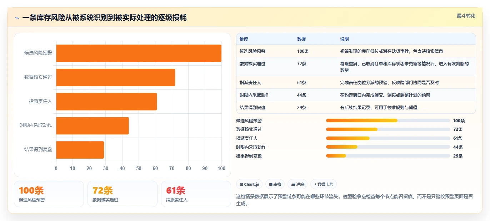Click the 72条 progress bar for 数据核实通过
Screen dimensions: 490x221
point(388,129)
